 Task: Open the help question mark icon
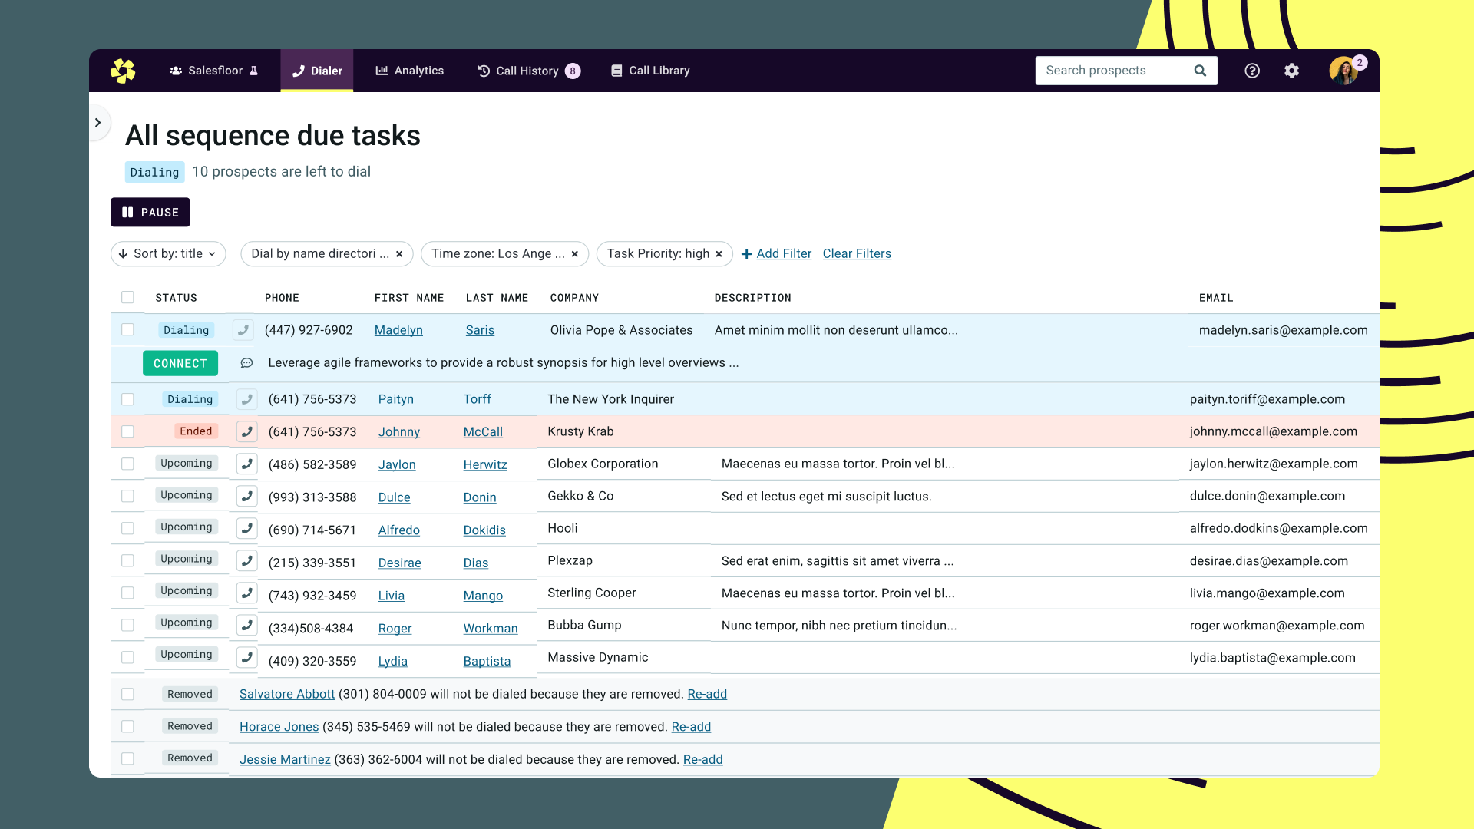pyautogui.click(x=1252, y=71)
